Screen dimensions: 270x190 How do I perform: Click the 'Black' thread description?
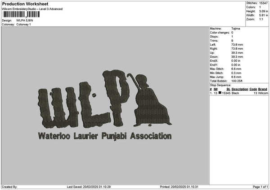click(x=235, y=93)
